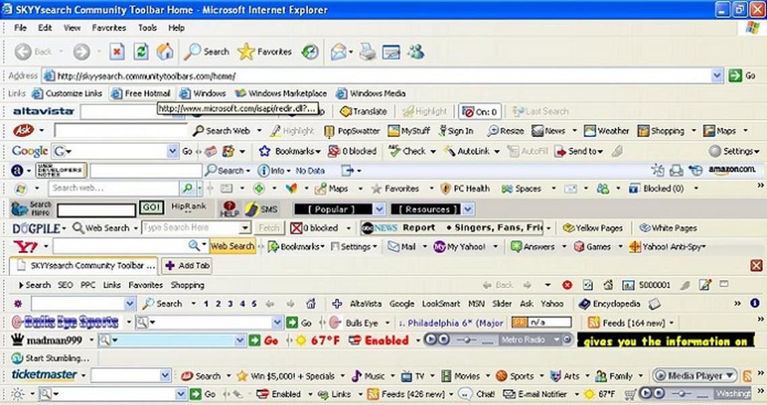This screenshot has width=767, height=405.
Task: Open the IE History clock icon
Action: (310, 51)
